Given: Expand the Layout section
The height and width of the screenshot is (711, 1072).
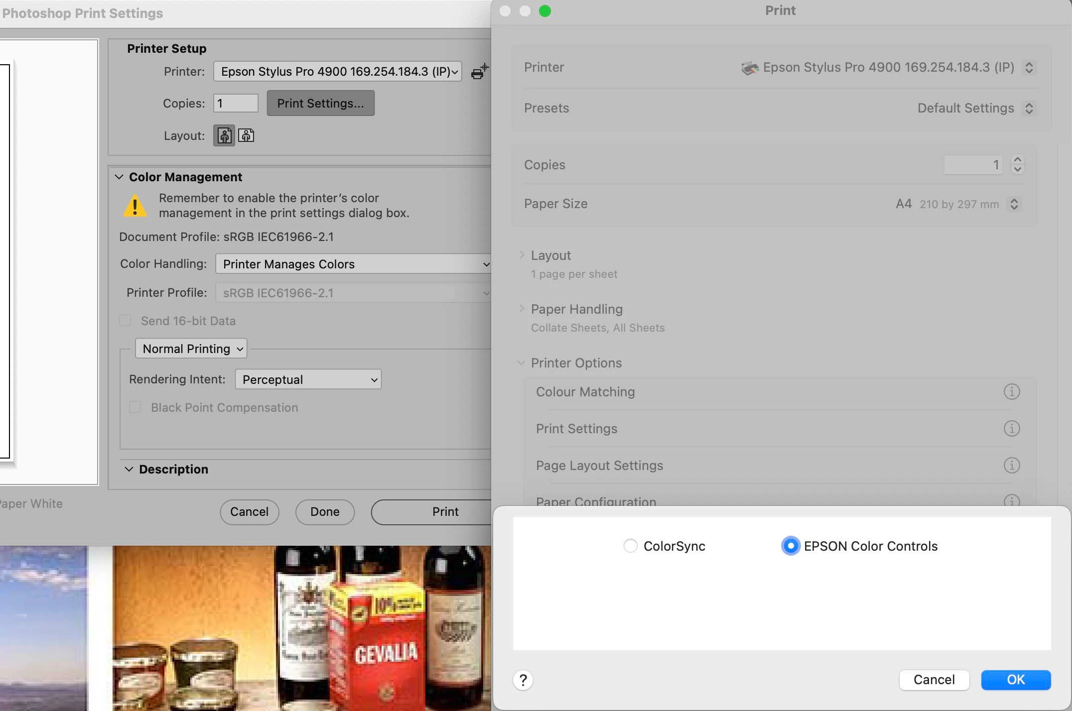Looking at the screenshot, I should (522, 255).
